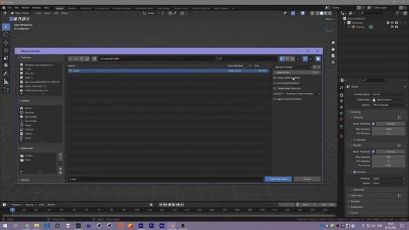This screenshot has height=230, width=409.
Task: Go to parent directory in file browser
Action: pyautogui.click(x=81, y=59)
